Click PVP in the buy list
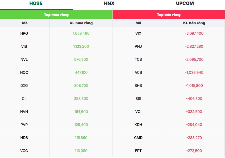 [24, 125]
